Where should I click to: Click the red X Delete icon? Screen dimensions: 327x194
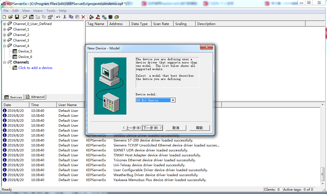pos(84,17)
